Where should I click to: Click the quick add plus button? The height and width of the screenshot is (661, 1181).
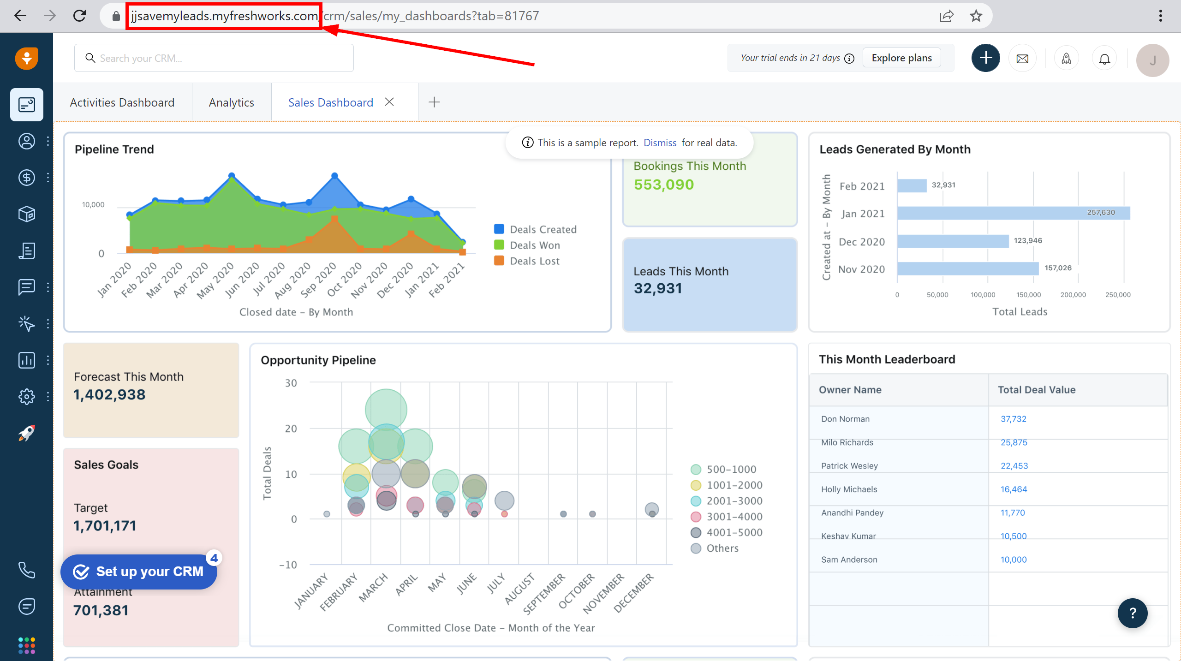tap(986, 58)
